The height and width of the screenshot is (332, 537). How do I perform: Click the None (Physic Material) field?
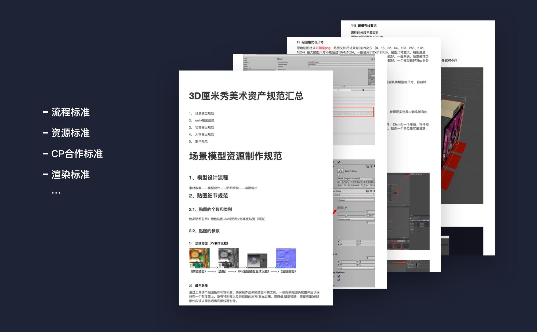[x=355, y=178]
